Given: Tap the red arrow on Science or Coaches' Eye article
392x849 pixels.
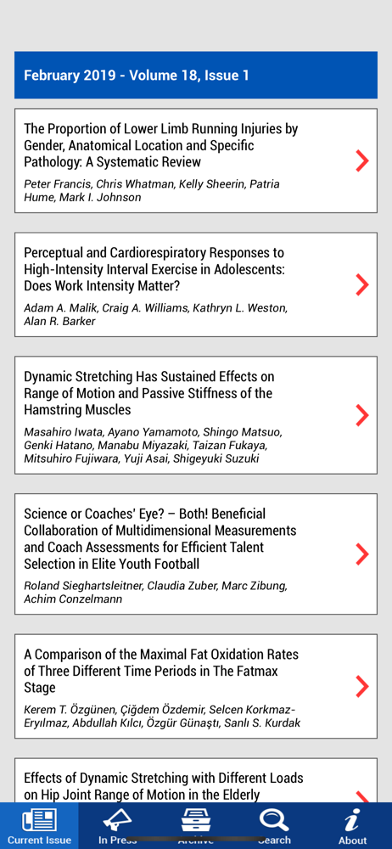Looking at the screenshot, I should point(362,554).
